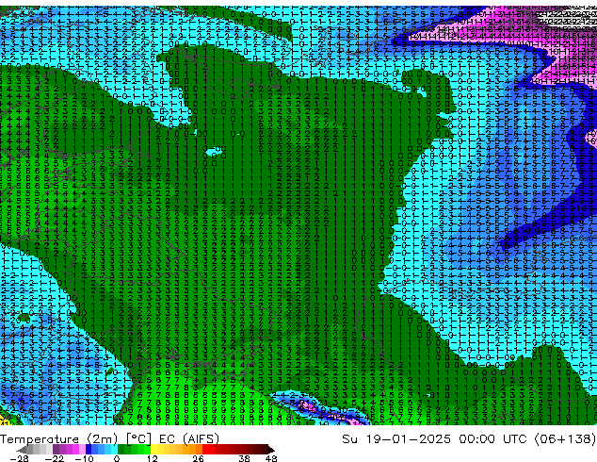This screenshot has width=597, height=462.
Task: Click the dark maroon right arrow tip of scale
Action: click(x=271, y=450)
